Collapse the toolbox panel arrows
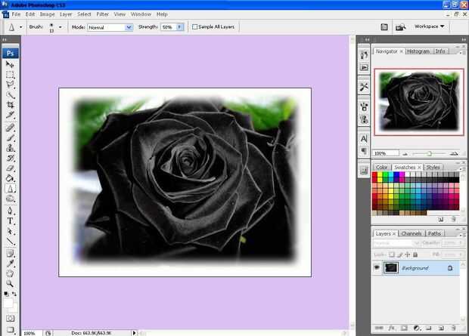Image resolution: width=469 pixels, height=336 pixels. 5,39
